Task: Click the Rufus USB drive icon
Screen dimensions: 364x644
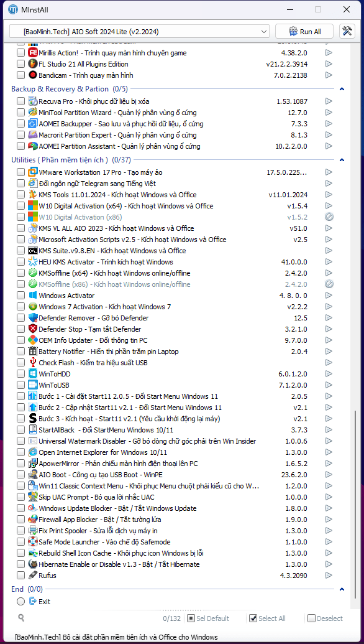Action: tap(33, 576)
